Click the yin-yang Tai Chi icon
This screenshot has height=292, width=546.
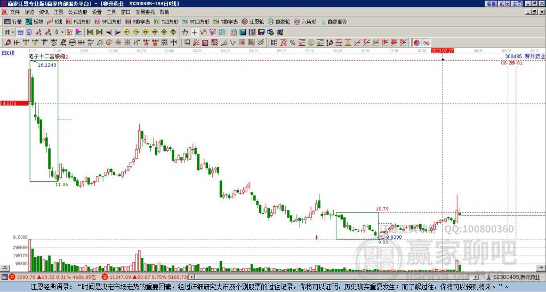pos(417,43)
